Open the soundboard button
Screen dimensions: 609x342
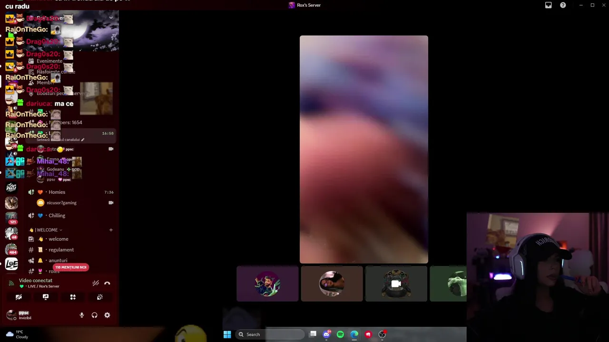(100, 297)
